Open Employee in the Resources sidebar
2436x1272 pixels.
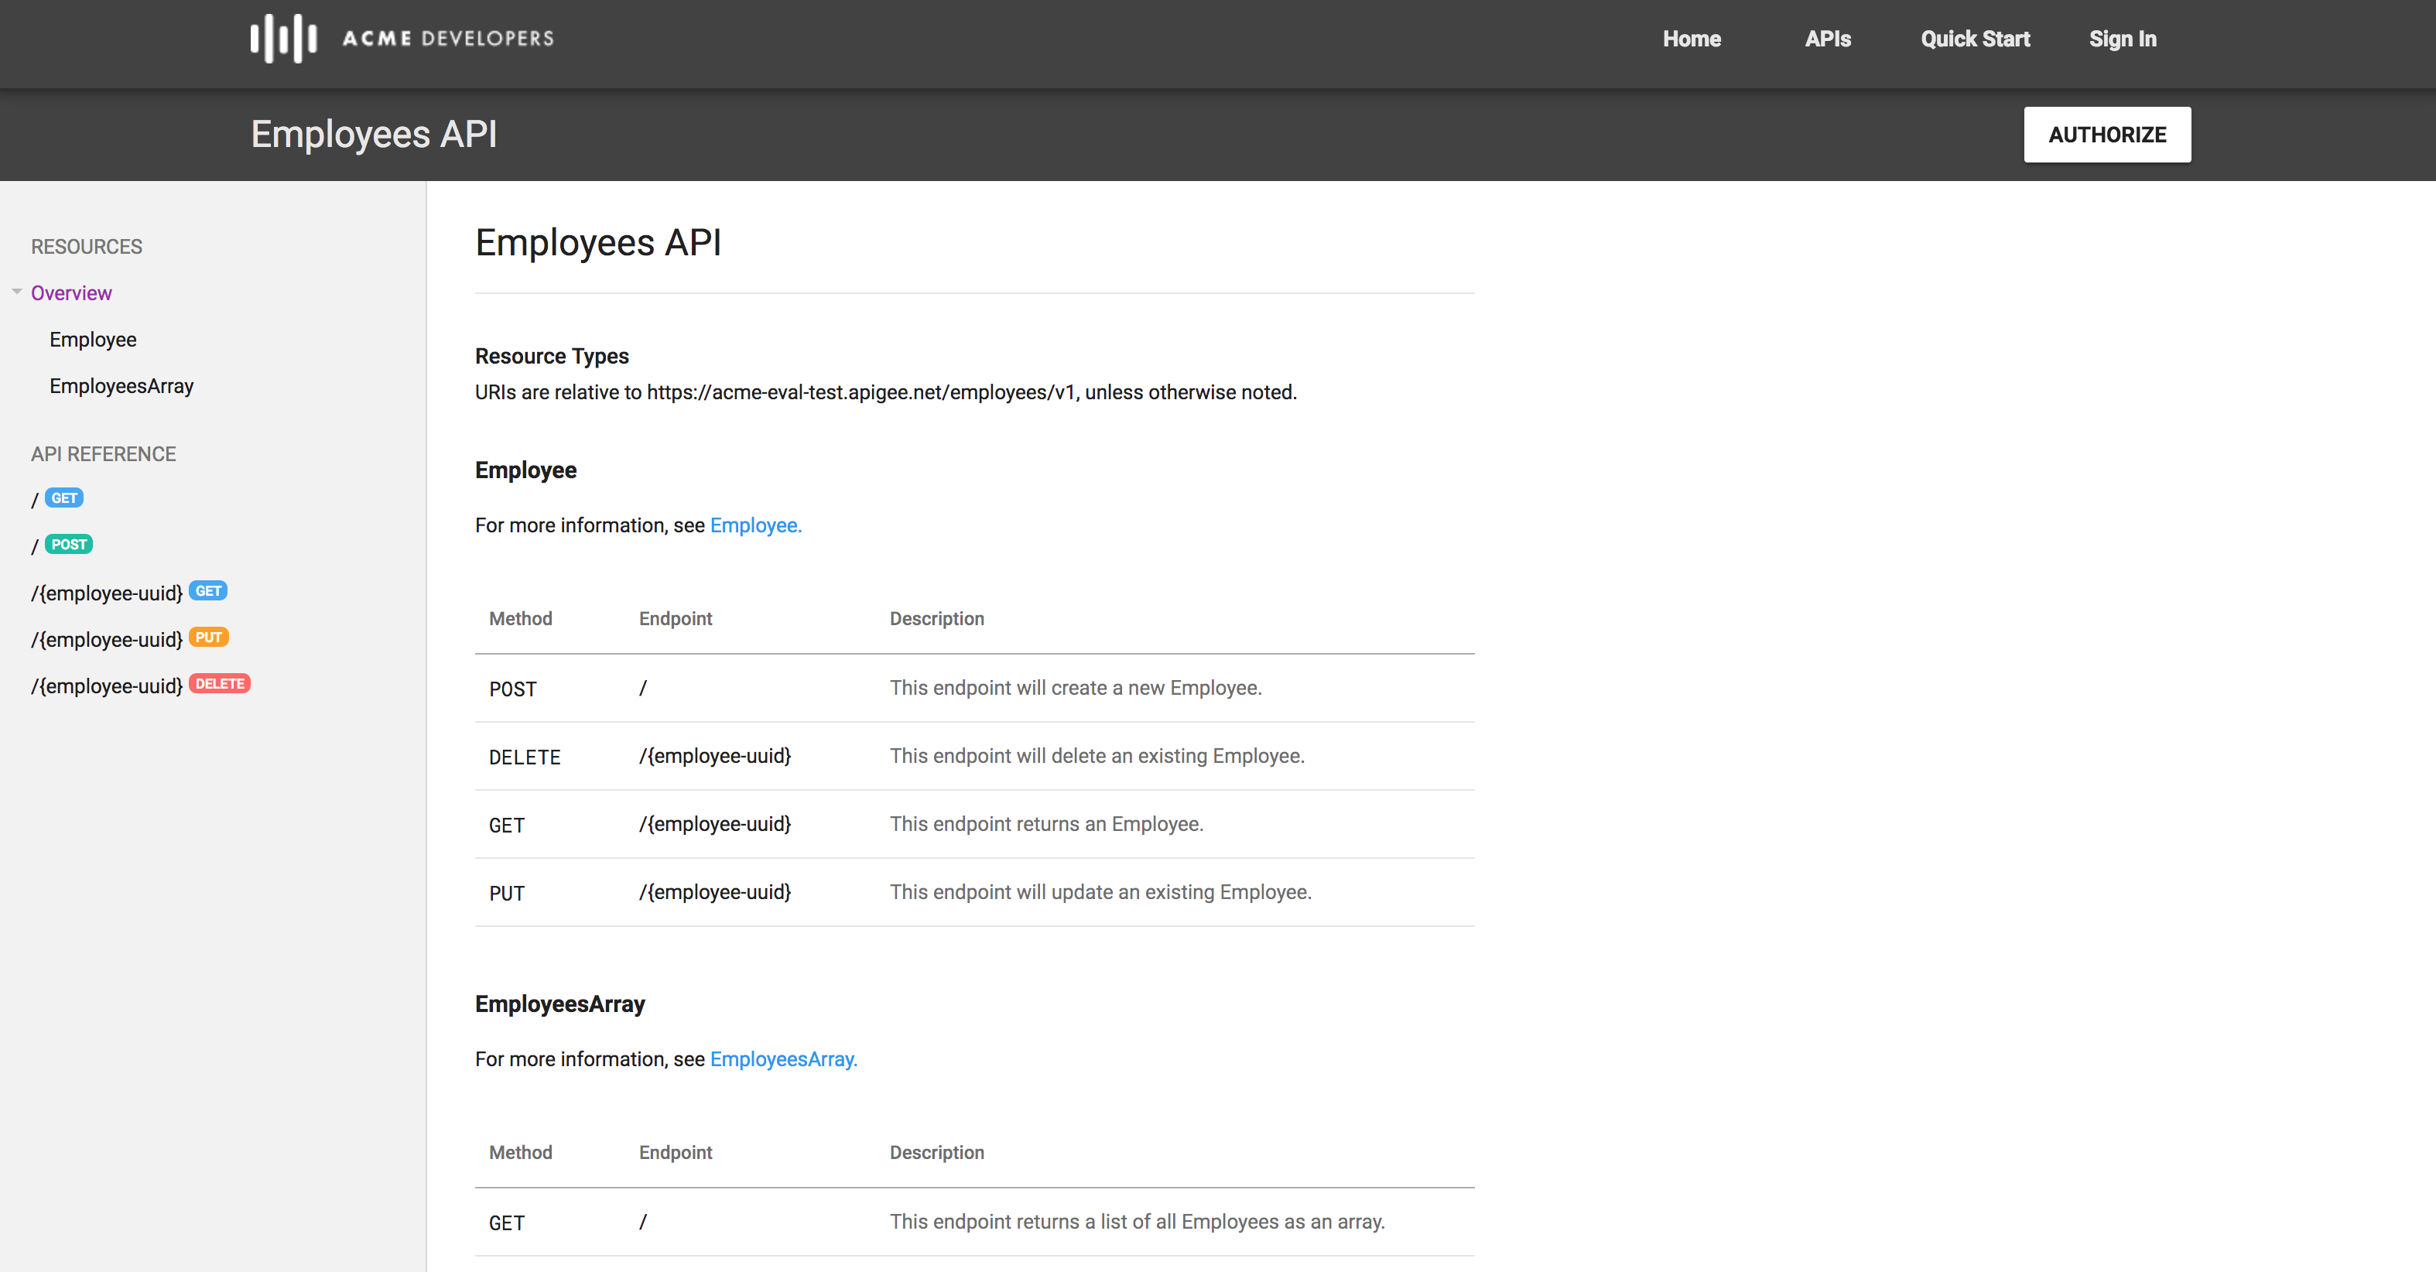tap(93, 340)
